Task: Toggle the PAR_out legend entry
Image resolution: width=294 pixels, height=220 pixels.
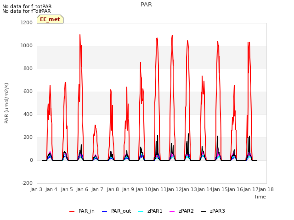Action: tap(116, 211)
